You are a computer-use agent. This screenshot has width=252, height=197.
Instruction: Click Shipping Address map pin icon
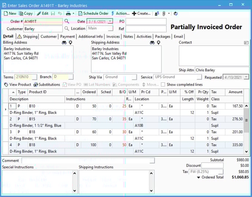(x=159, y=42)
